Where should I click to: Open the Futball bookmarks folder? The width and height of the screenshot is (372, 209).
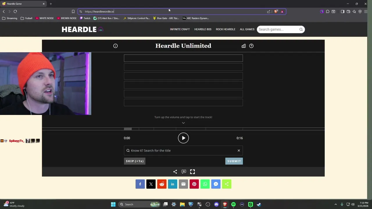26,18
